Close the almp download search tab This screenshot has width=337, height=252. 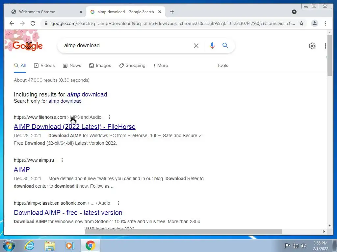(x=160, y=12)
